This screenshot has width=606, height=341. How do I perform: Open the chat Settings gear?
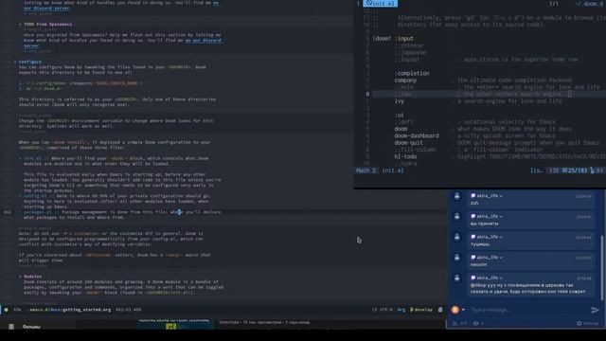tap(588, 323)
